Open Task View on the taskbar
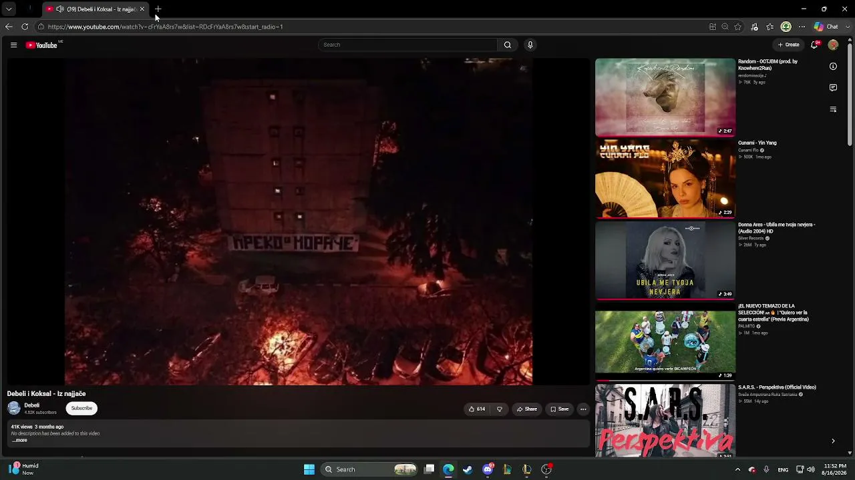The image size is (855, 480). click(x=430, y=469)
